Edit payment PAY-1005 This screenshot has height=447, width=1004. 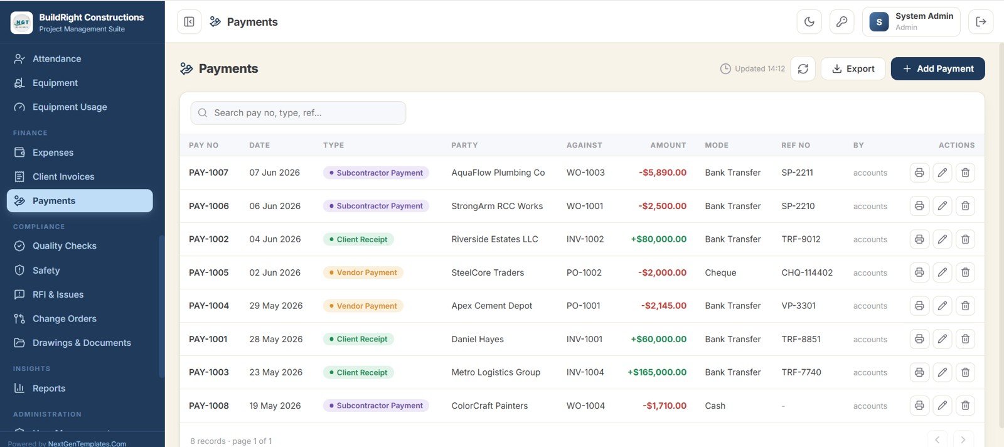(943, 272)
